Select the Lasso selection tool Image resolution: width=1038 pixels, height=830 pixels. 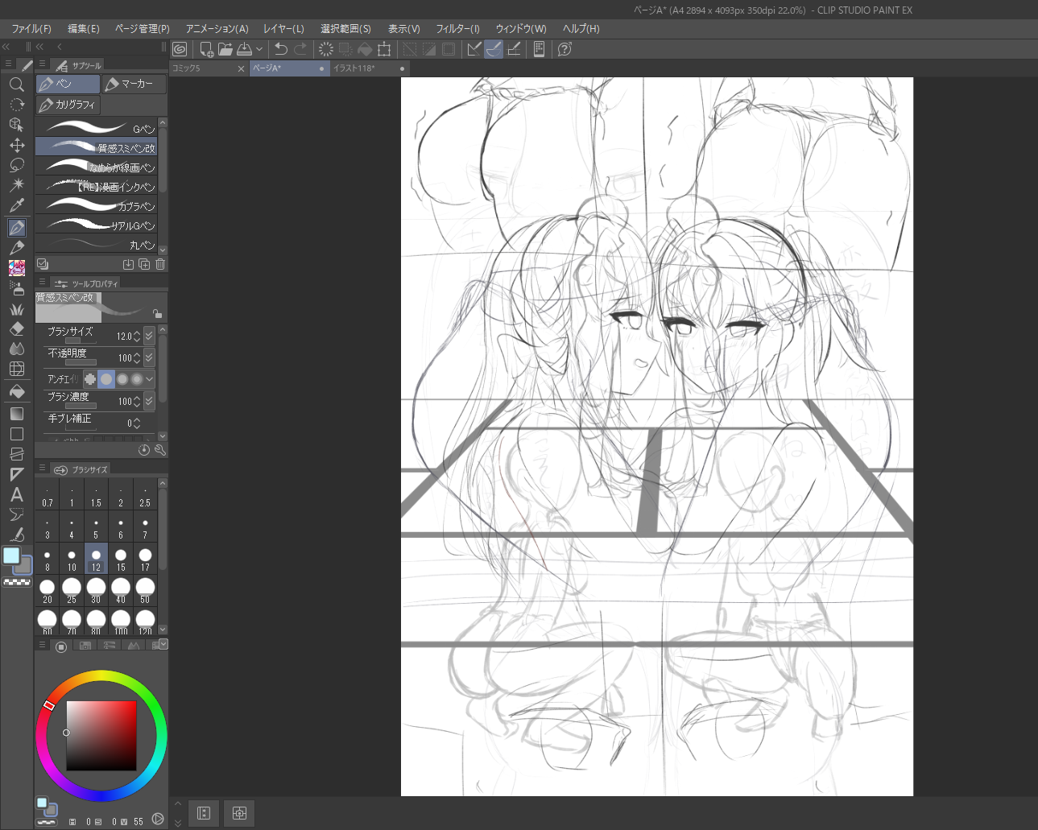point(16,165)
